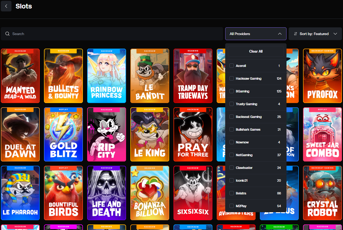
Task: Enable the NetGaming filter checkbox
Action: tap(232, 155)
